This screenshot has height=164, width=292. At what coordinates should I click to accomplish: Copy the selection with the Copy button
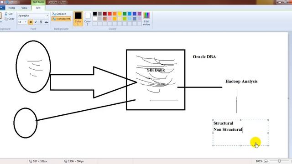click(x=9, y=19)
